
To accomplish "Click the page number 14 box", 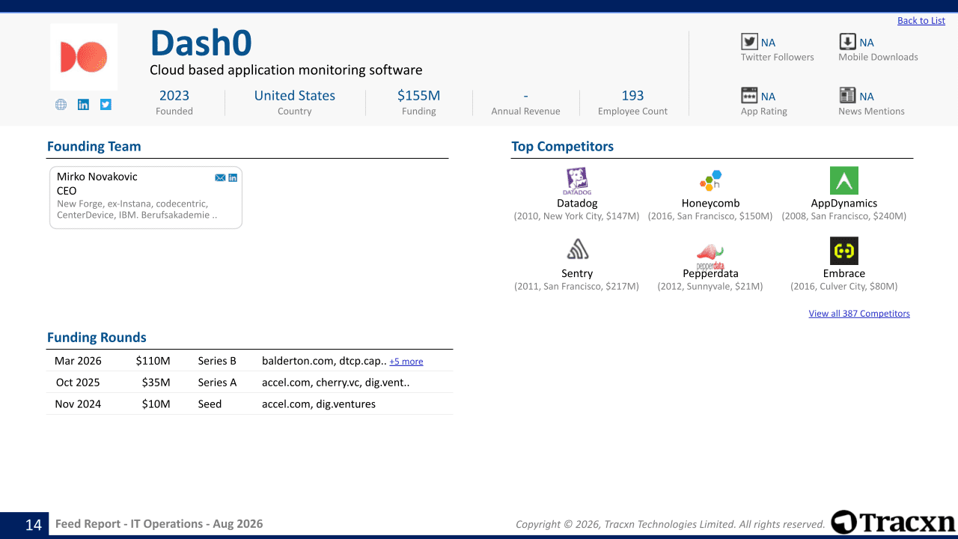I will click(x=25, y=524).
